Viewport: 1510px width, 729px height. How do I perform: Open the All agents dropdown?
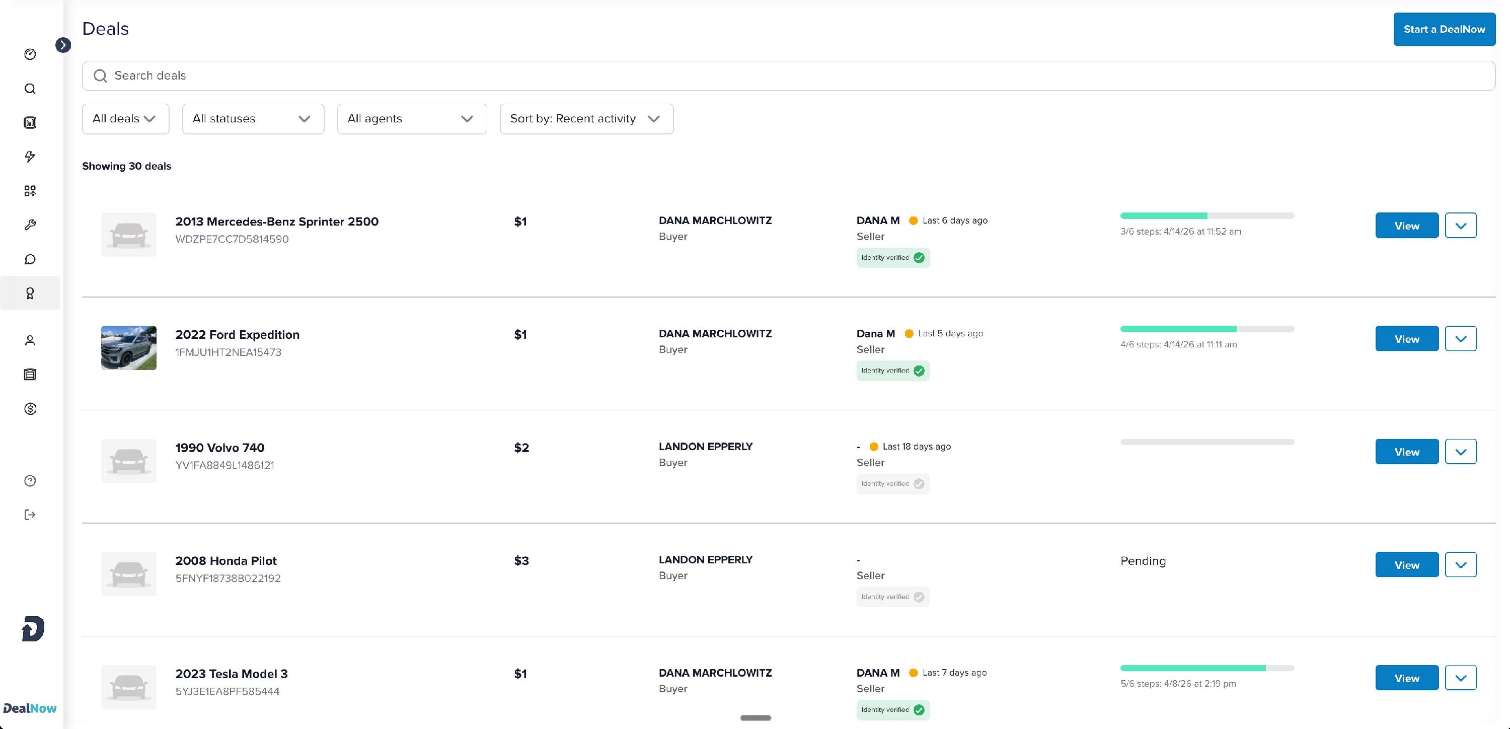pyautogui.click(x=412, y=119)
